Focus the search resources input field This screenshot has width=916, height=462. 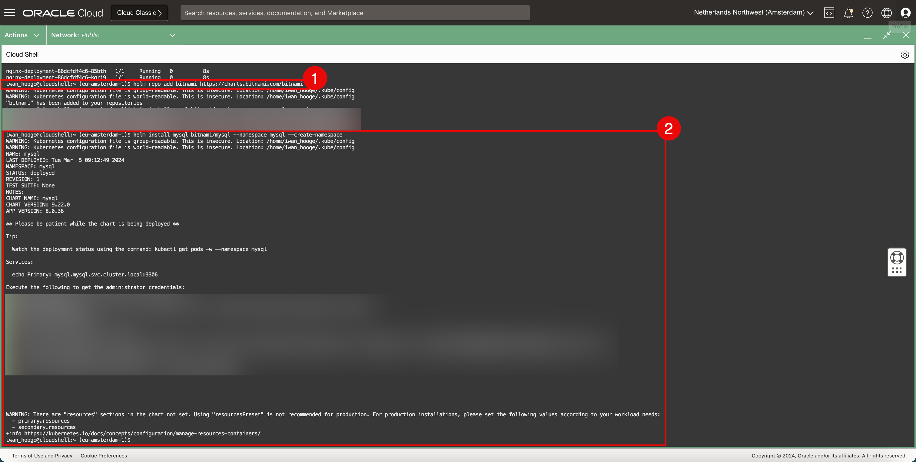click(x=354, y=13)
